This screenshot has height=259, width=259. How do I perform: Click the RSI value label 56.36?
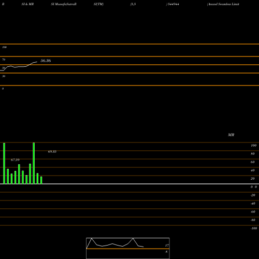pyautogui.click(x=46, y=61)
